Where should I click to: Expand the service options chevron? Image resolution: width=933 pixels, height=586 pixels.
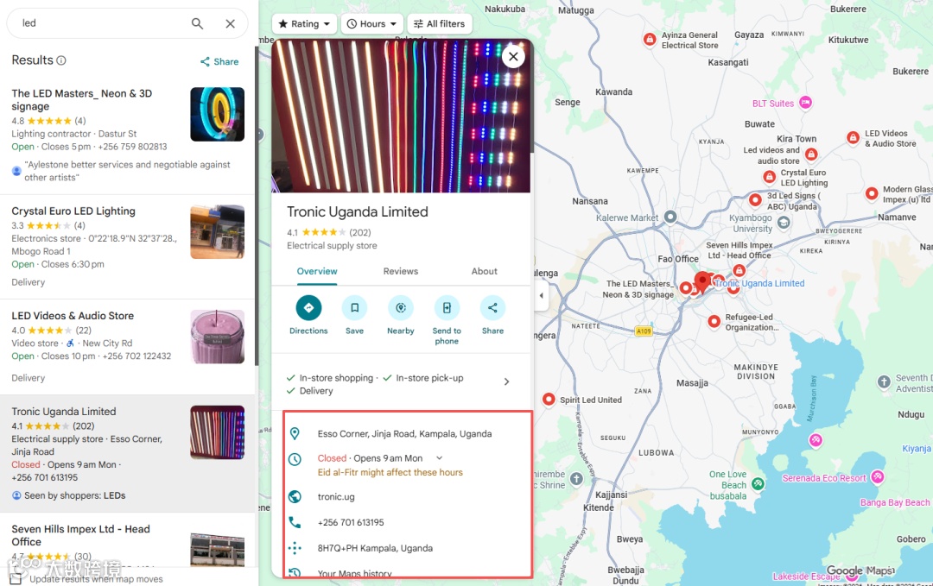(506, 381)
